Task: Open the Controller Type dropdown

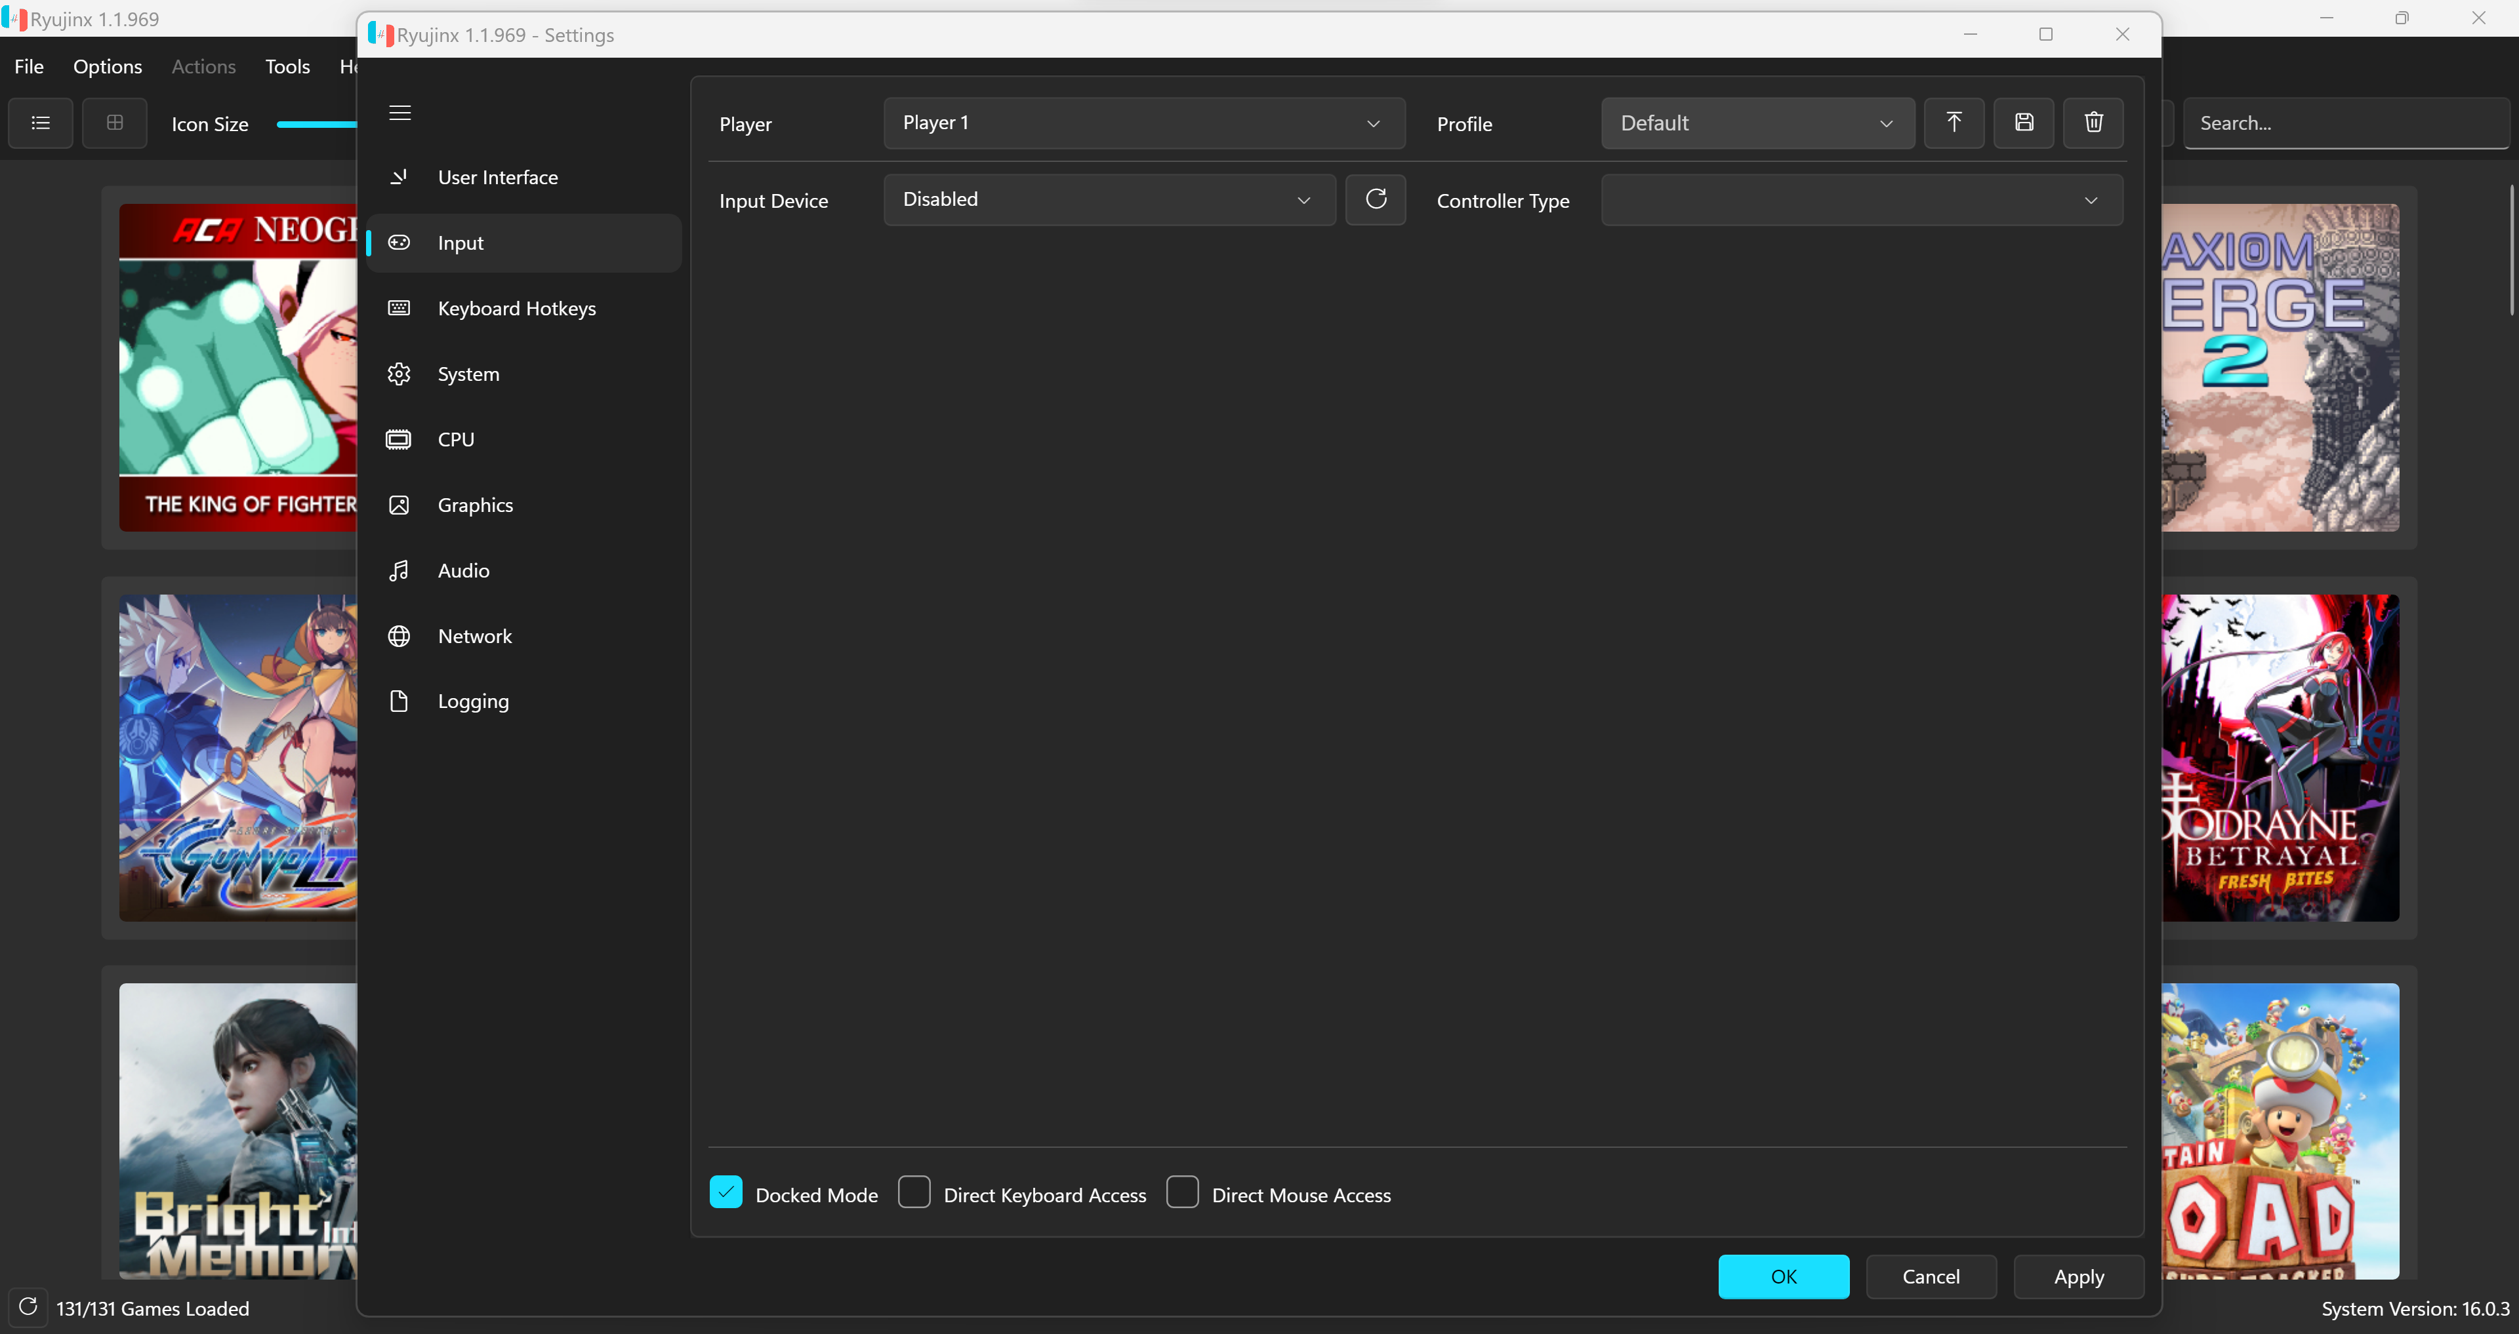Action: (1861, 199)
